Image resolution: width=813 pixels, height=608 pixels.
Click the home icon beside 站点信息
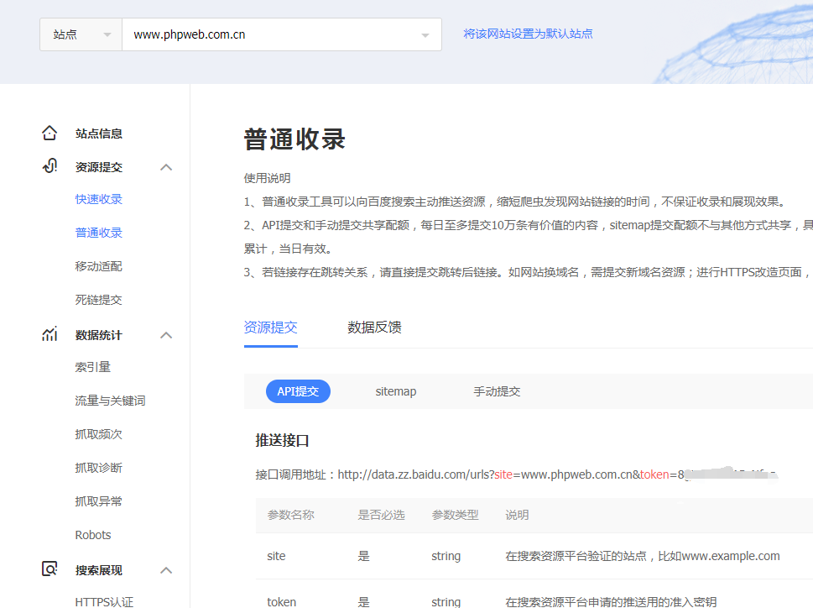[x=50, y=134]
